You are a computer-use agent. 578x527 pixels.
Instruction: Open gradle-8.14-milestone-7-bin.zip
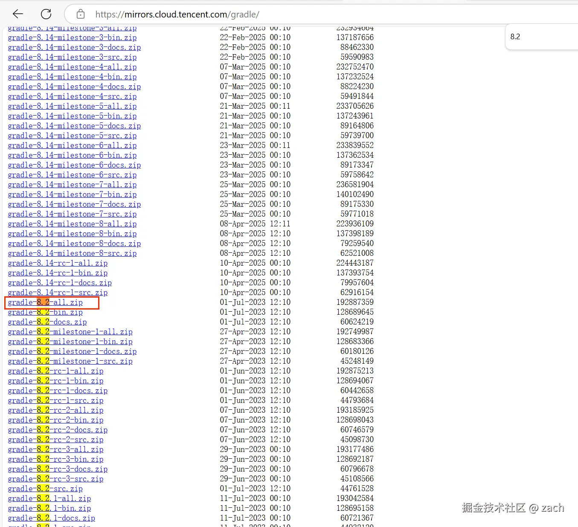point(73,194)
